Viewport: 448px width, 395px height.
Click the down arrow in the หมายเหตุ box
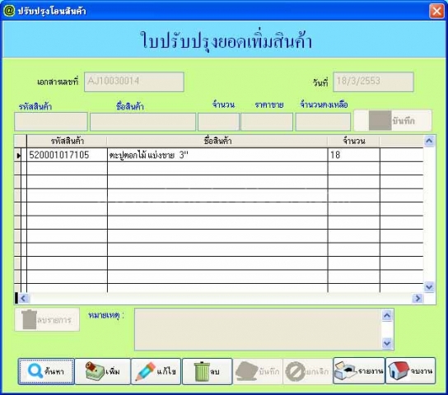pyautogui.click(x=387, y=343)
